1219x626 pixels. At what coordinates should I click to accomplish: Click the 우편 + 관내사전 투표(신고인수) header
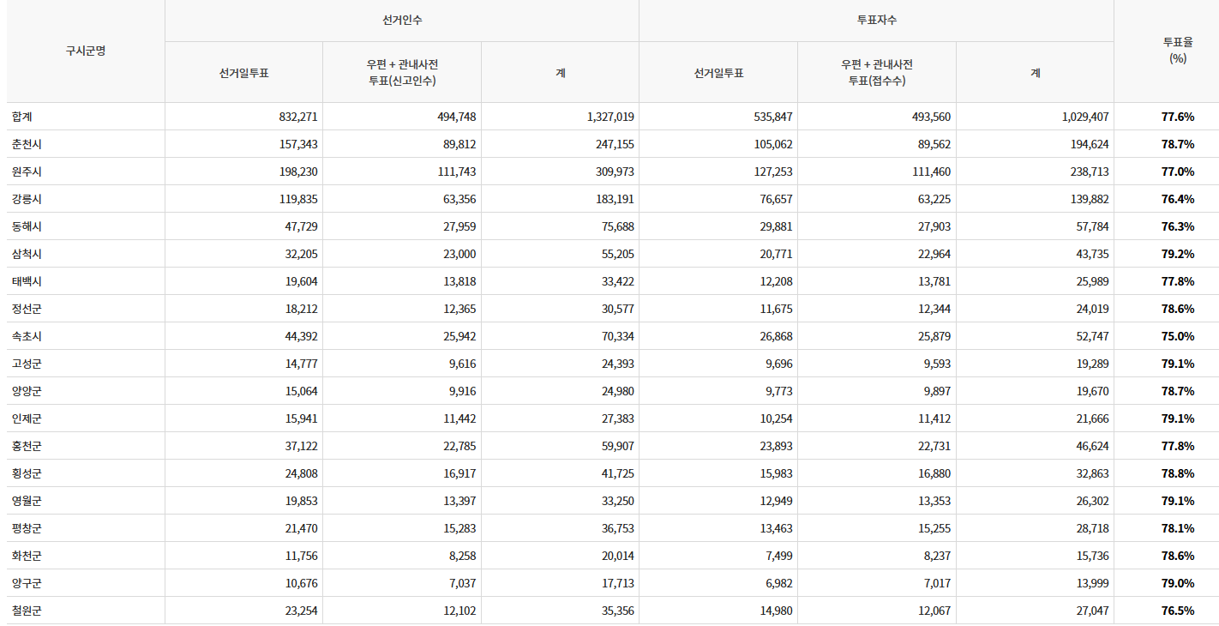coord(400,72)
